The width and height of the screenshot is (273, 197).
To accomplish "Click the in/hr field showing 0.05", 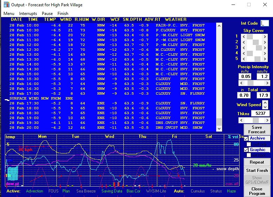I will (246, 76).
